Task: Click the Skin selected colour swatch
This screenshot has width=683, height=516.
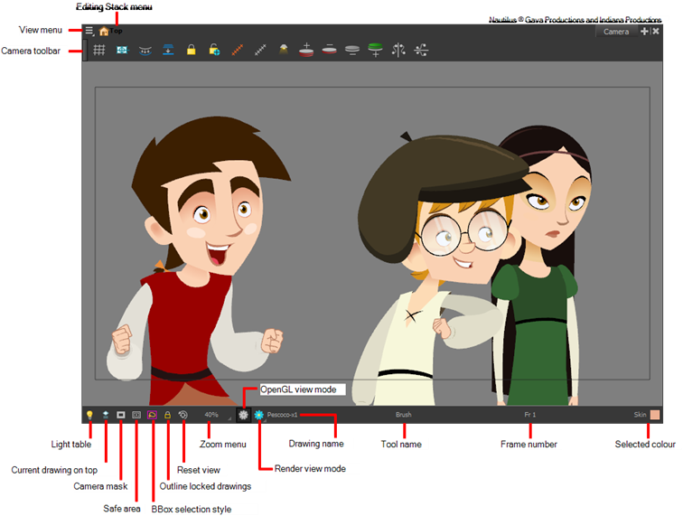Action: [x=655, y=415]
